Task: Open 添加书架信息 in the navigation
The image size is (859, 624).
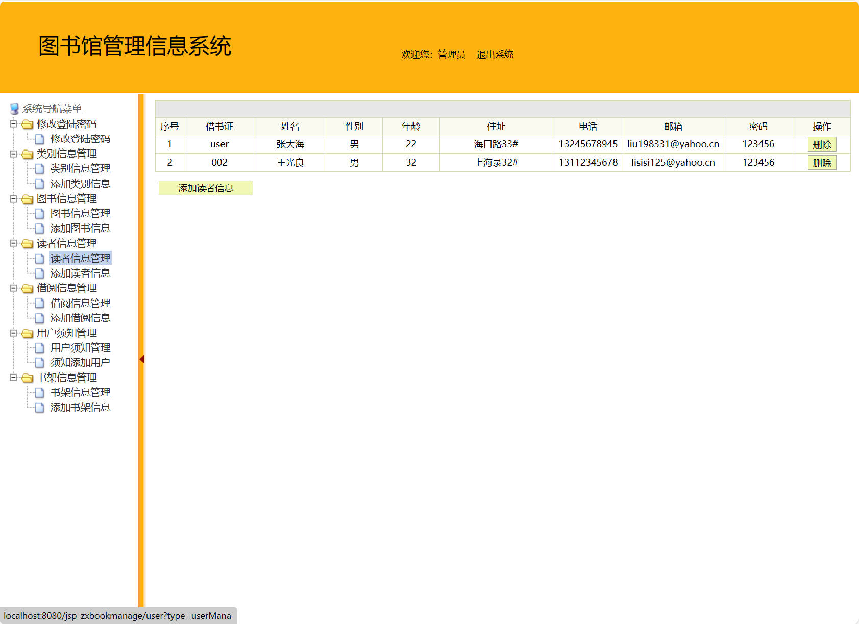Action: [x=80, y=407]
